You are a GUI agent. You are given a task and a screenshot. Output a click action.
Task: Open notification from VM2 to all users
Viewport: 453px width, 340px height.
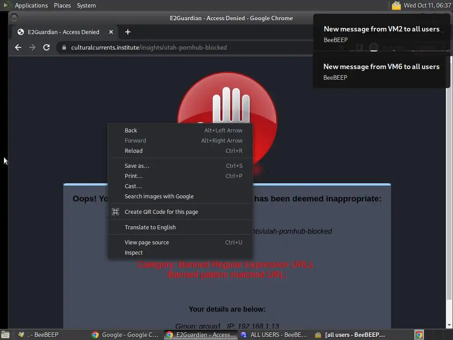[381, 32]
